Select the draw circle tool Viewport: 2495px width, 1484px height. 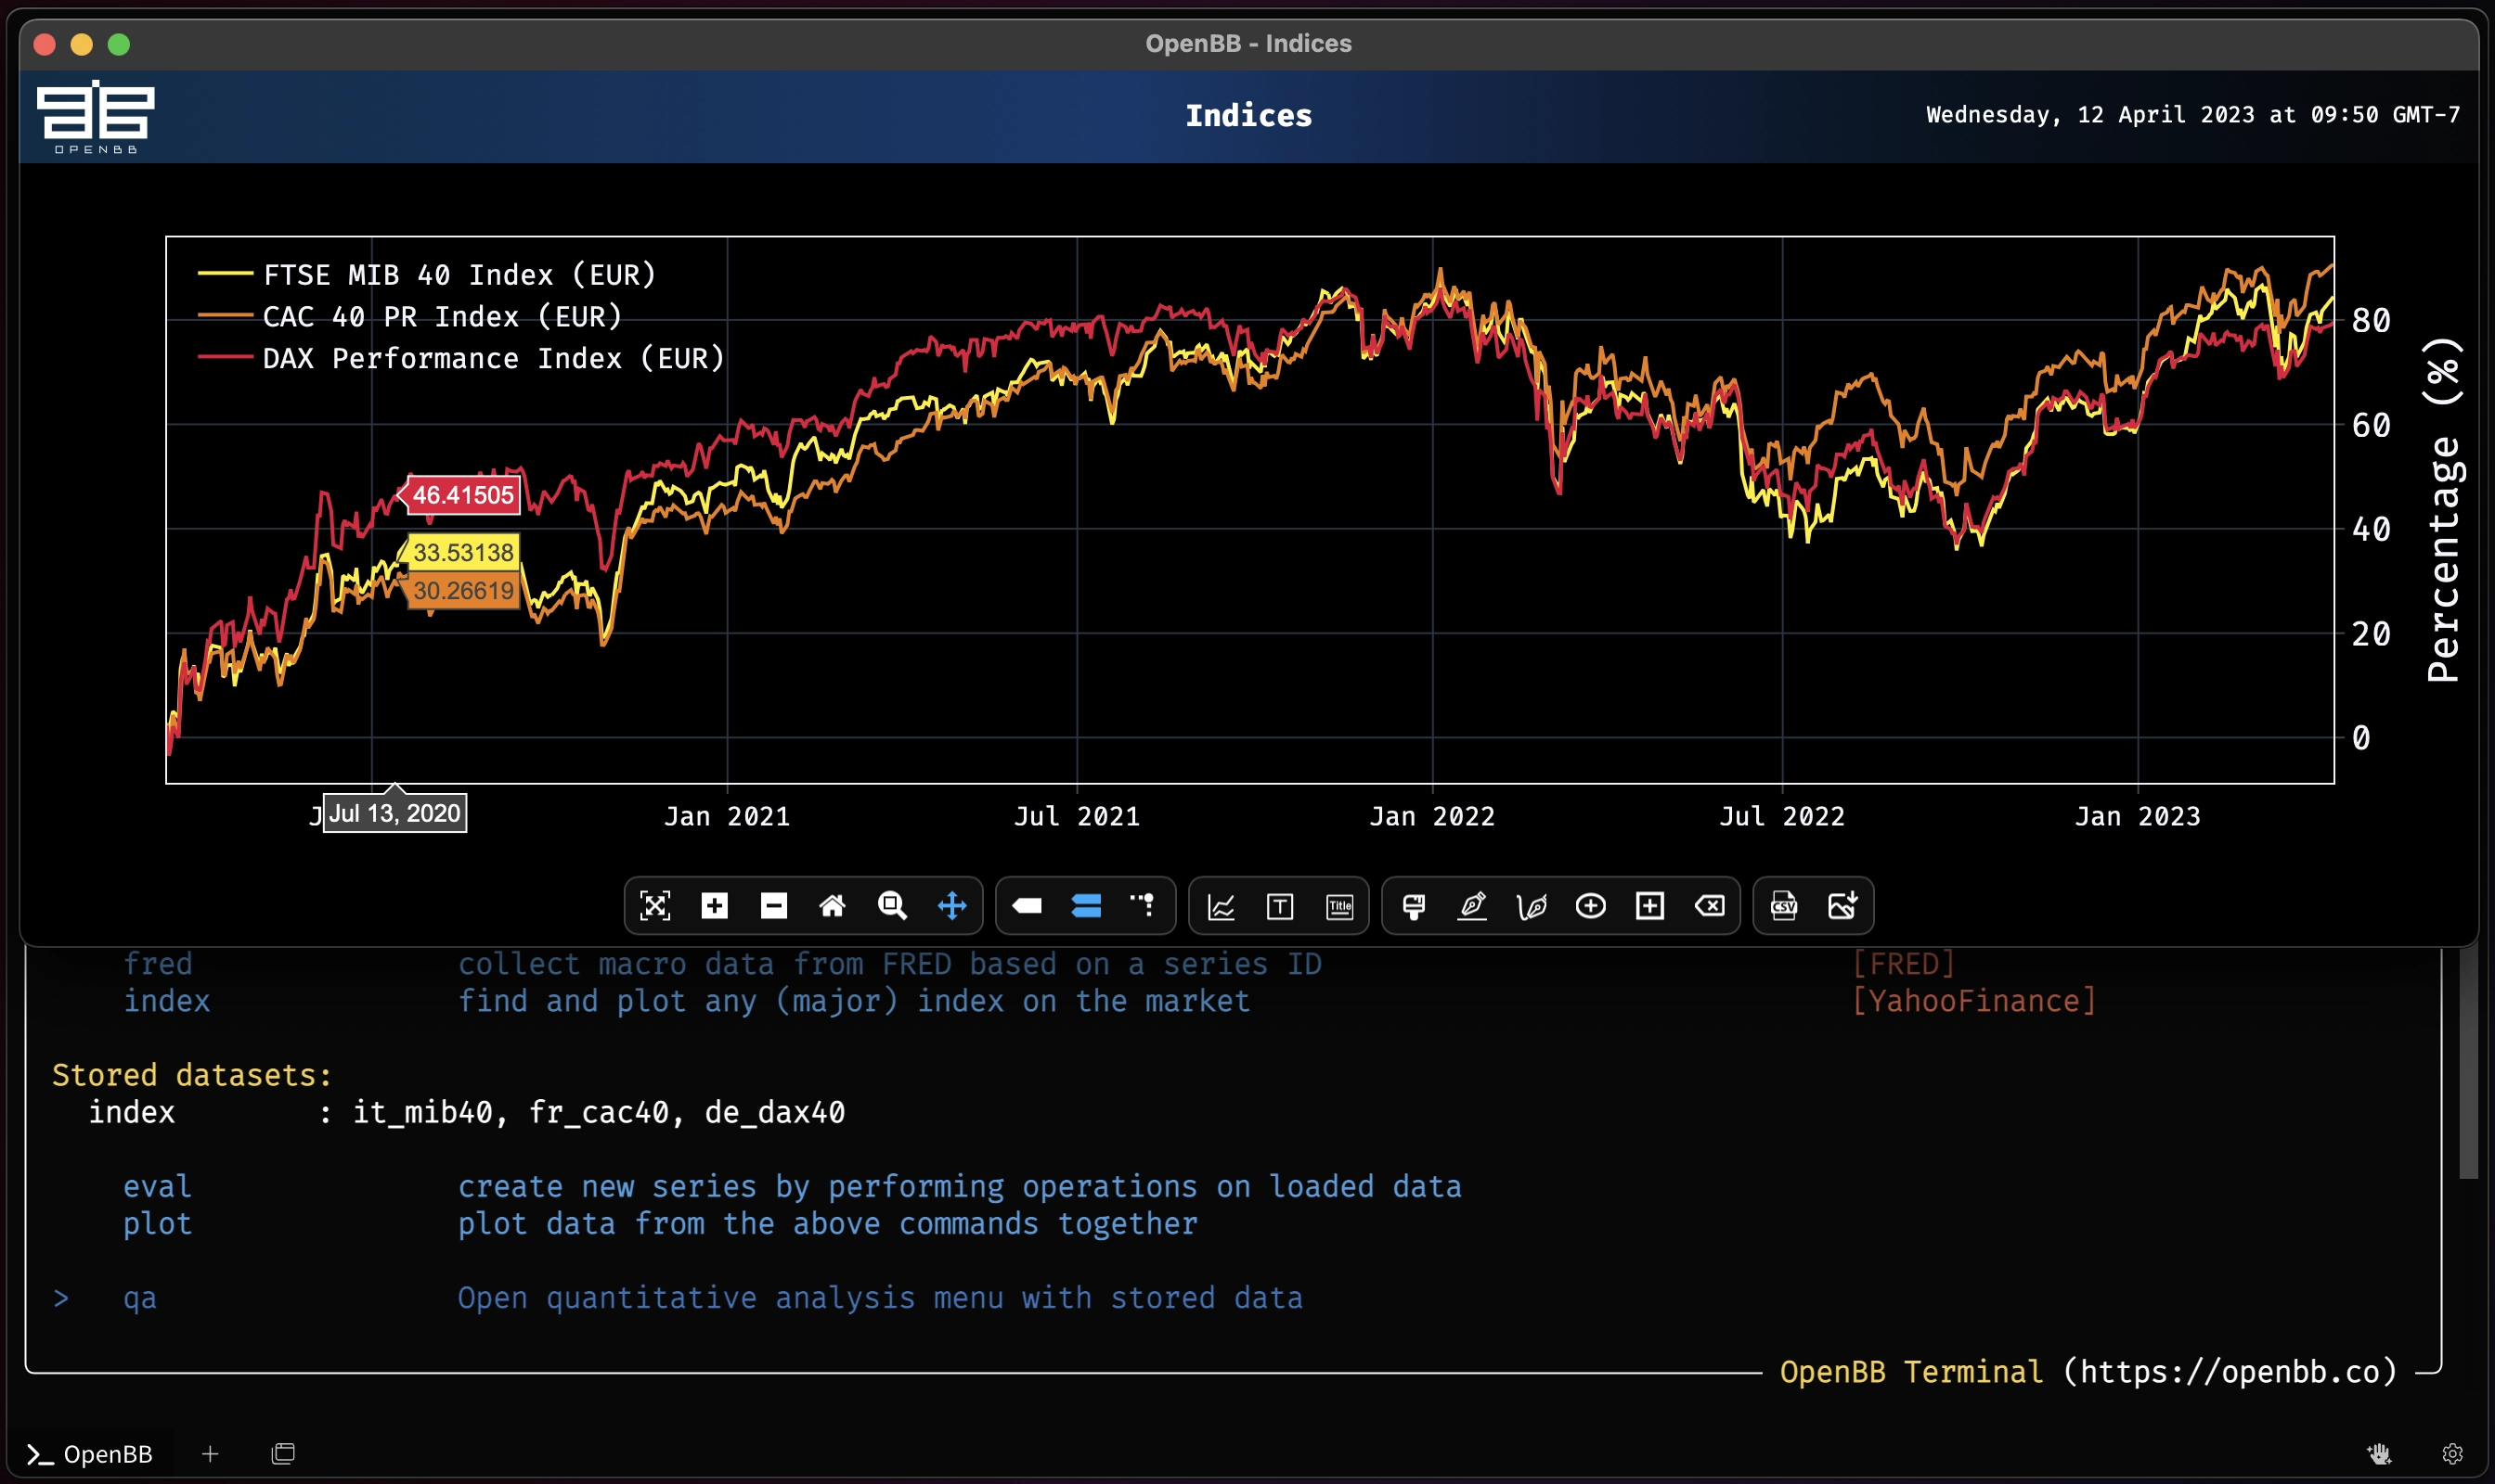click(x=1590, y=906)
